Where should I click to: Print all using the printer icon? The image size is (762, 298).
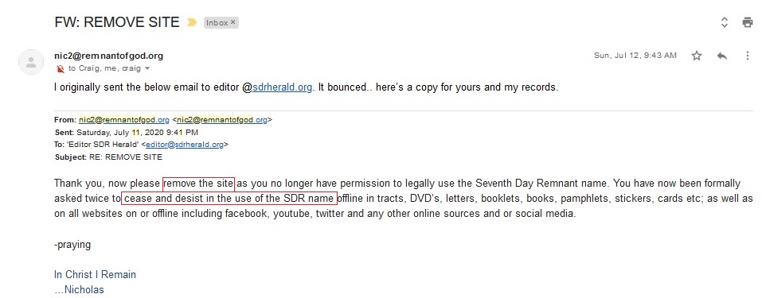pos(748,22)
